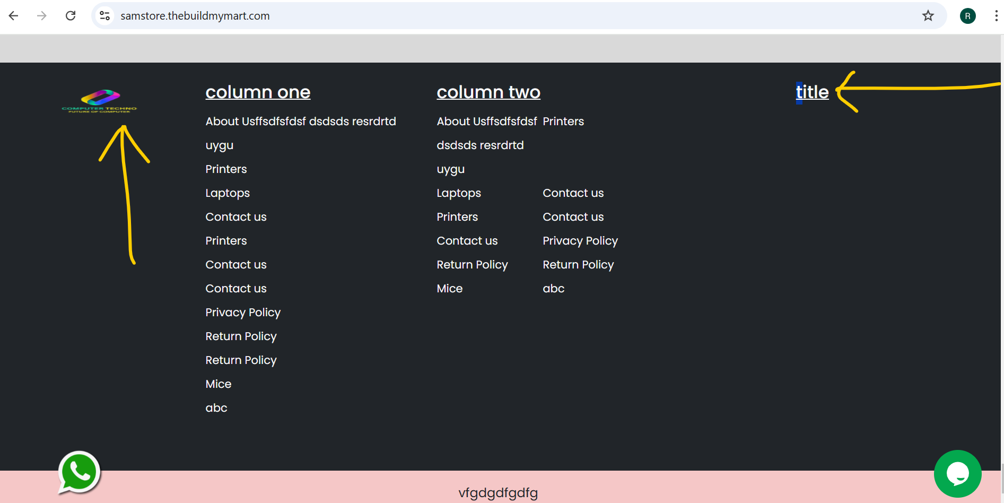Open Return Policy link beside "abc", column two
The height and width of the screenshot is (503, 1004).
578,265
